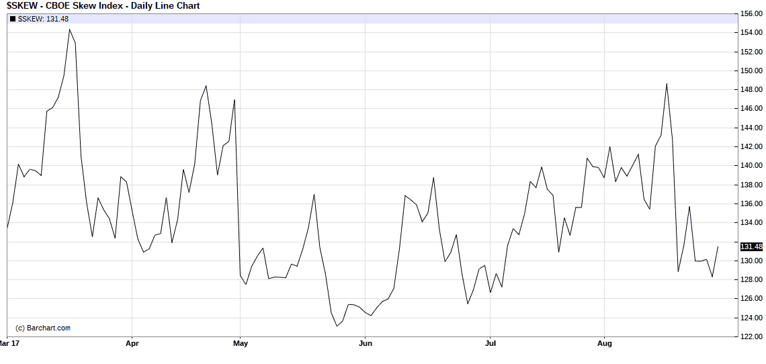Click the 144.00 price axis label

click(x=751, y=128)
